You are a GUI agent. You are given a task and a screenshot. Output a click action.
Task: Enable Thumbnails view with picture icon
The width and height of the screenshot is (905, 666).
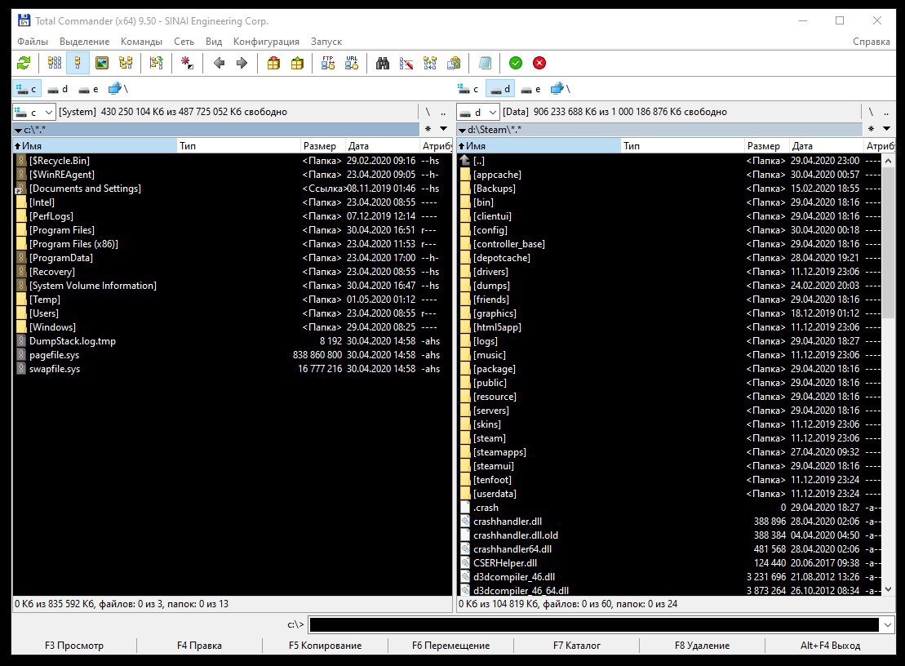102,63
